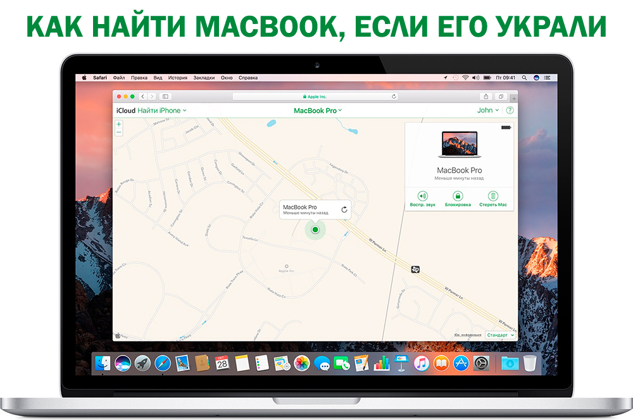
Task: Open Messages from the Dock
Action: [322, 363]
